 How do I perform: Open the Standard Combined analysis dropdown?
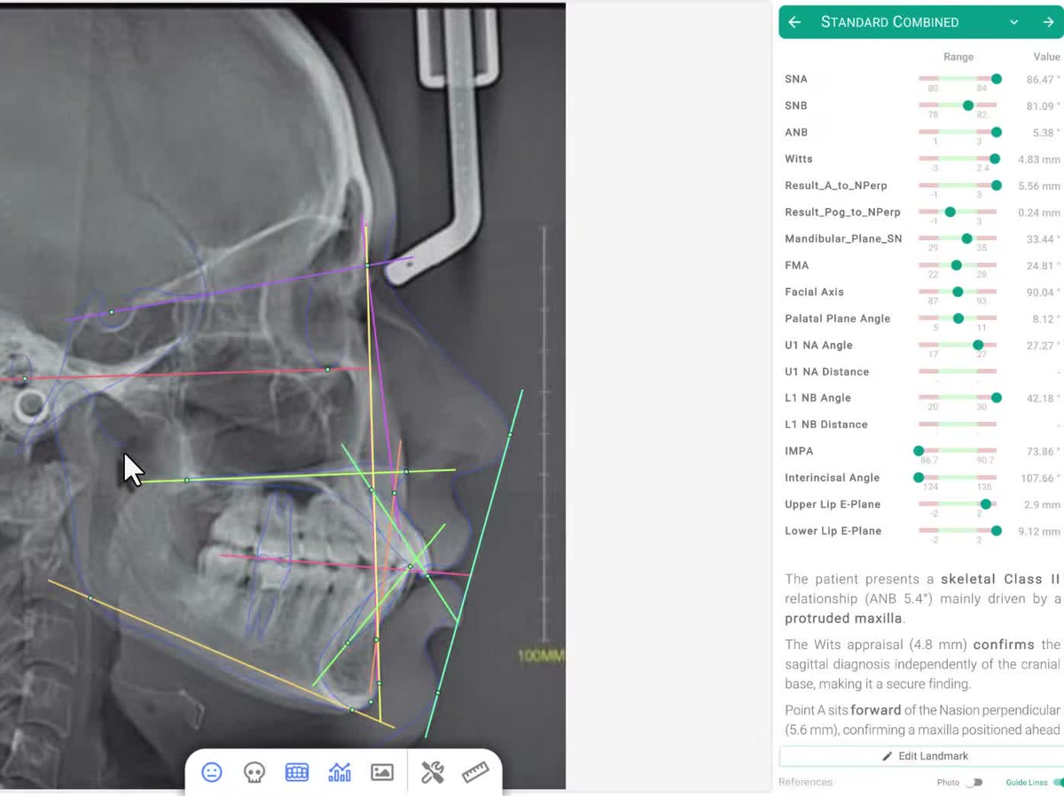click(1013, 22)
